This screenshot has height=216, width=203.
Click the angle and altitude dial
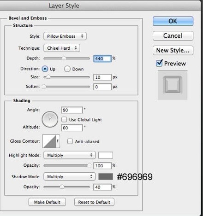50,119
